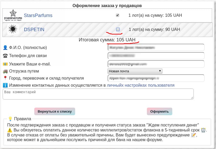This screenshot has height=149, width=216.
Task: Focus the city and warehouse input field
Action: click(156, 78)
